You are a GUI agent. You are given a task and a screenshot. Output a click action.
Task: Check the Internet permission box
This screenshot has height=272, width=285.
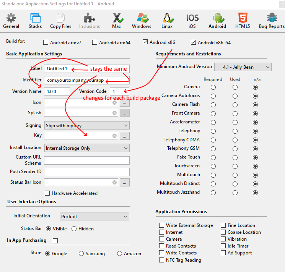coord(162,232)
